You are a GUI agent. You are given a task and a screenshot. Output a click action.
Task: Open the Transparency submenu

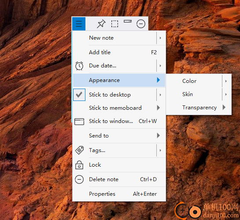[199, 108]
